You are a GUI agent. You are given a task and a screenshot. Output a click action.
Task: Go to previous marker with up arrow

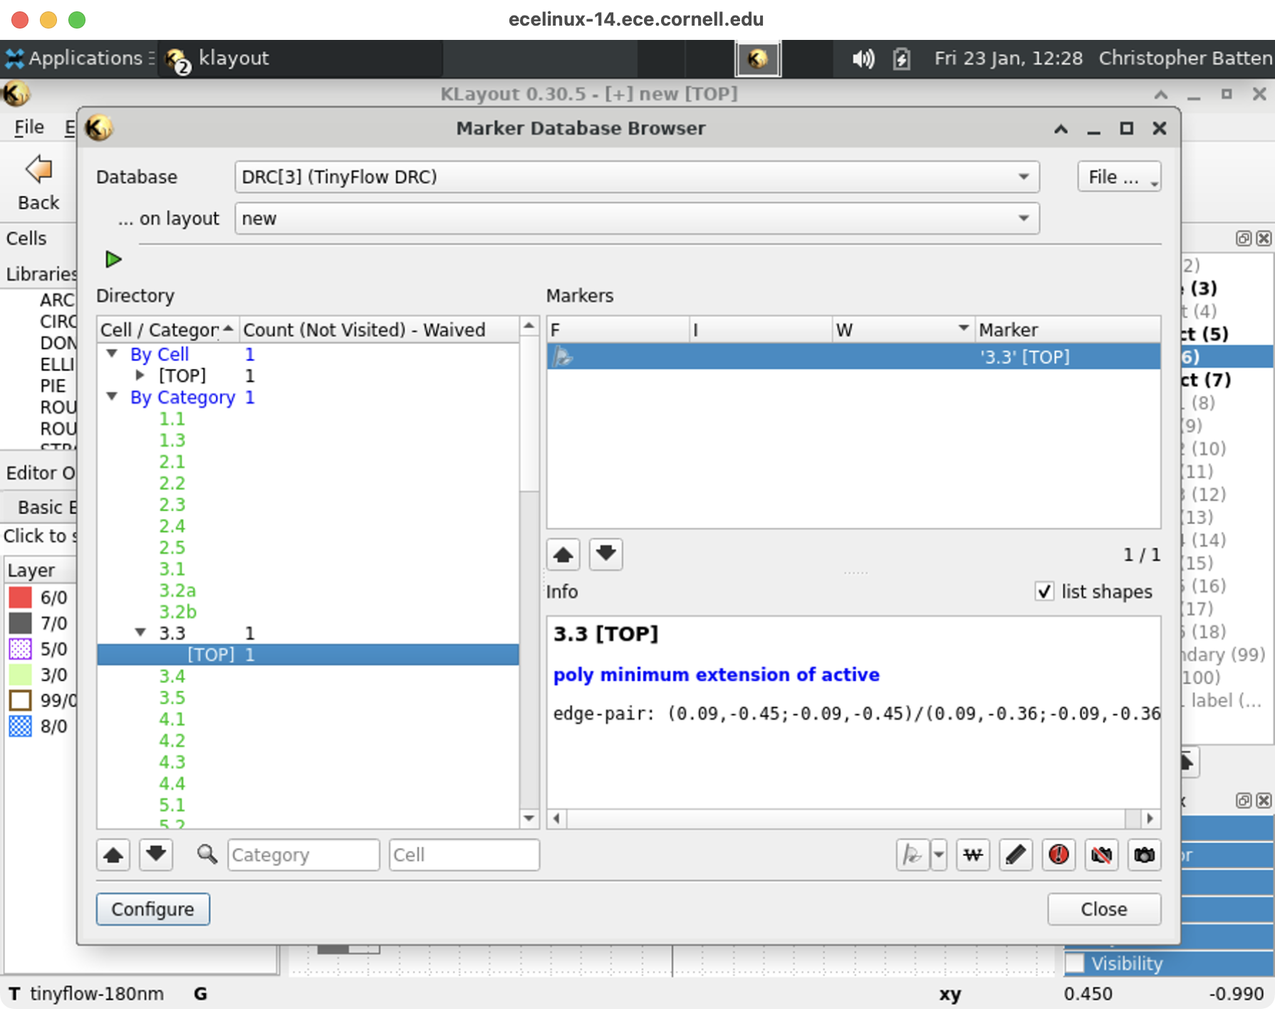(563, 554)
